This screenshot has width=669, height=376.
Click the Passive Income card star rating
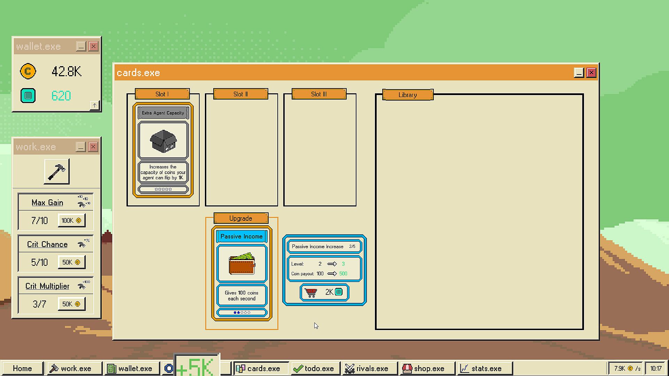point(242,312)
